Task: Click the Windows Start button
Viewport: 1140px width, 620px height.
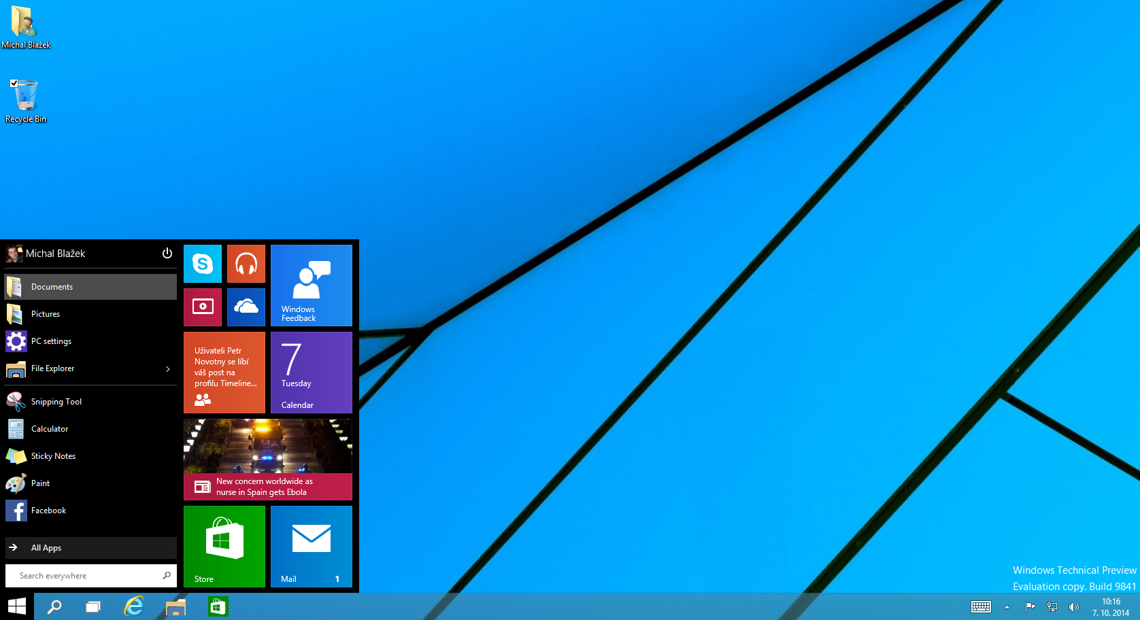Action: [16, 606]
